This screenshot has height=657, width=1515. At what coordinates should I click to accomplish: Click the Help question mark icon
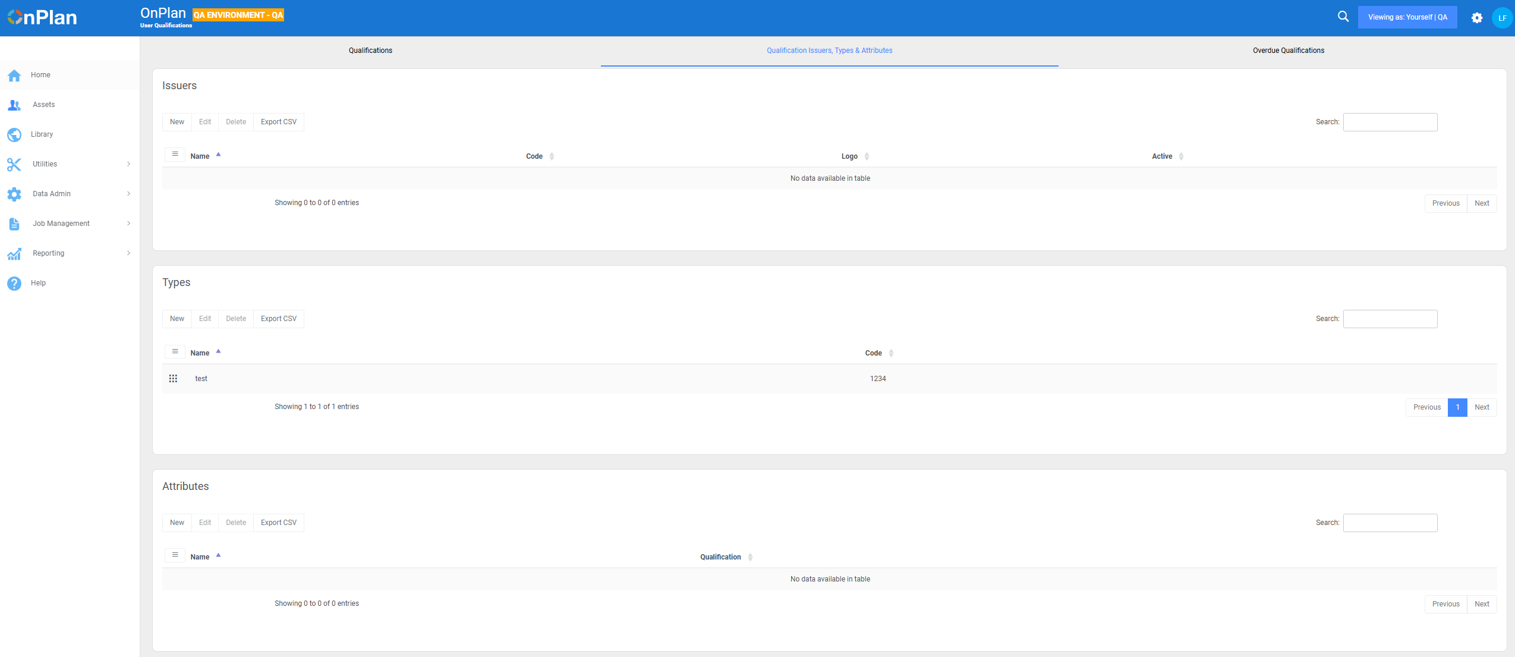[x=14, y=284]
